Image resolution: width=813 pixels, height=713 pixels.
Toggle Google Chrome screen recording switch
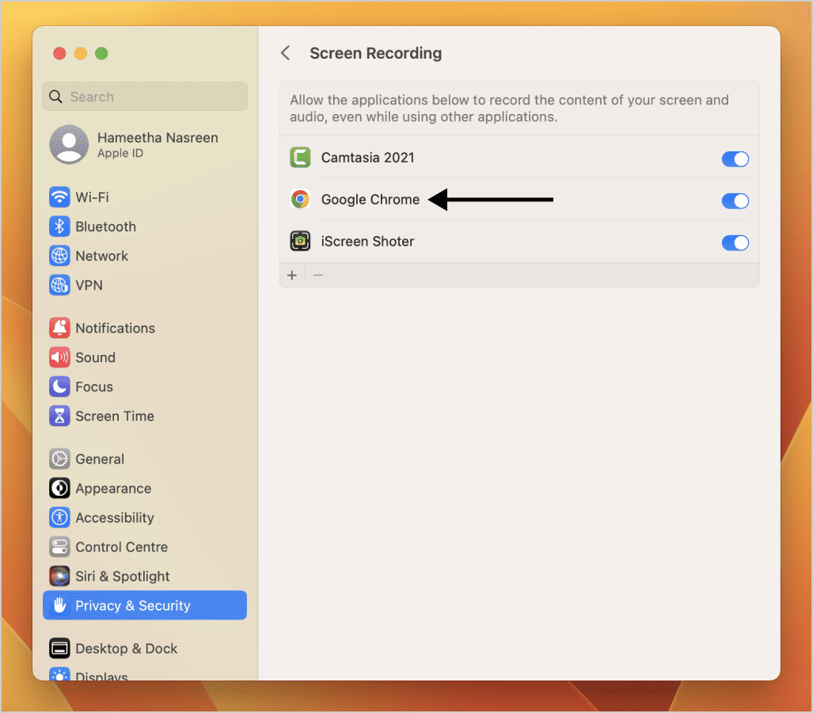pyautogui.click(x=735, y=200)
